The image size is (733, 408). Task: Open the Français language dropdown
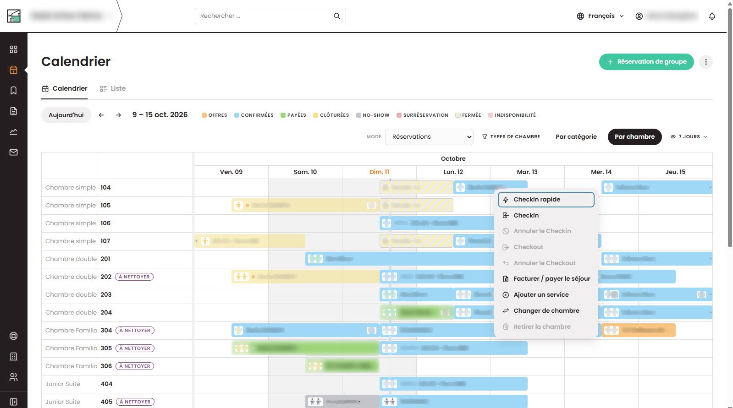(x=601, y=16)
